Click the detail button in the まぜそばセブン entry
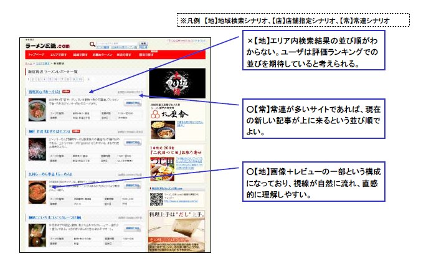The height and width of the screenshot is (266, 421). point(133,143)
